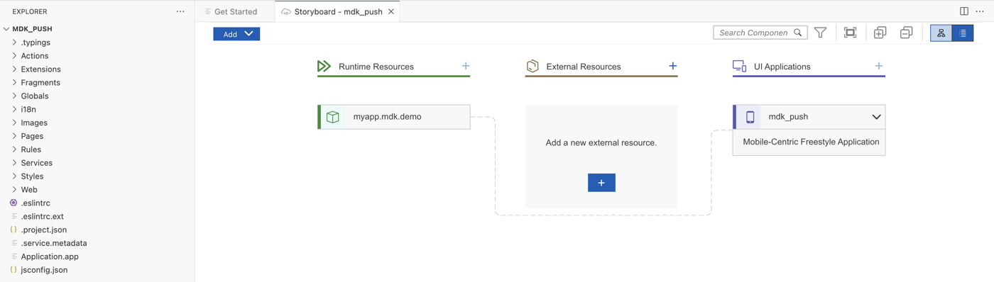Viewport: 994px width, 282px height.
Task: Expand the Images folder
Action: coord(14,123)
